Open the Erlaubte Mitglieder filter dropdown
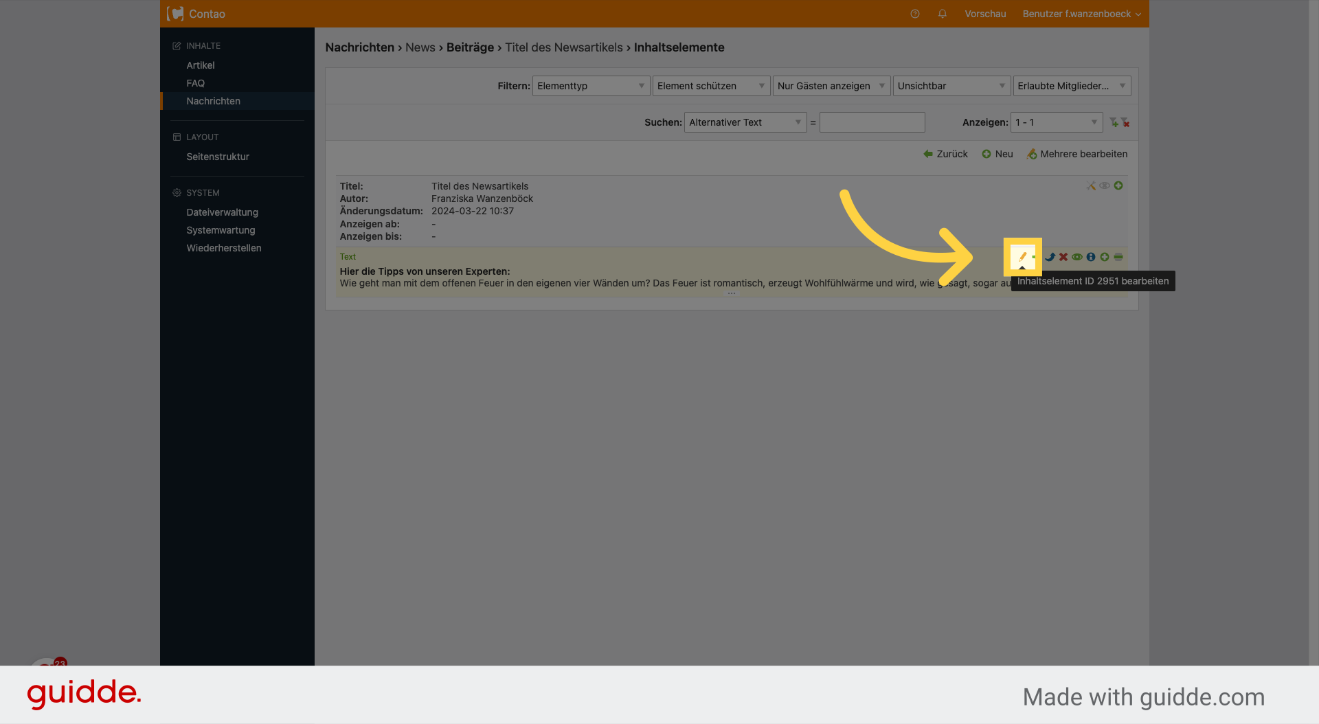Viewport: 1319px width, 724px height. pyautogui.click(x=1072, y=86)
